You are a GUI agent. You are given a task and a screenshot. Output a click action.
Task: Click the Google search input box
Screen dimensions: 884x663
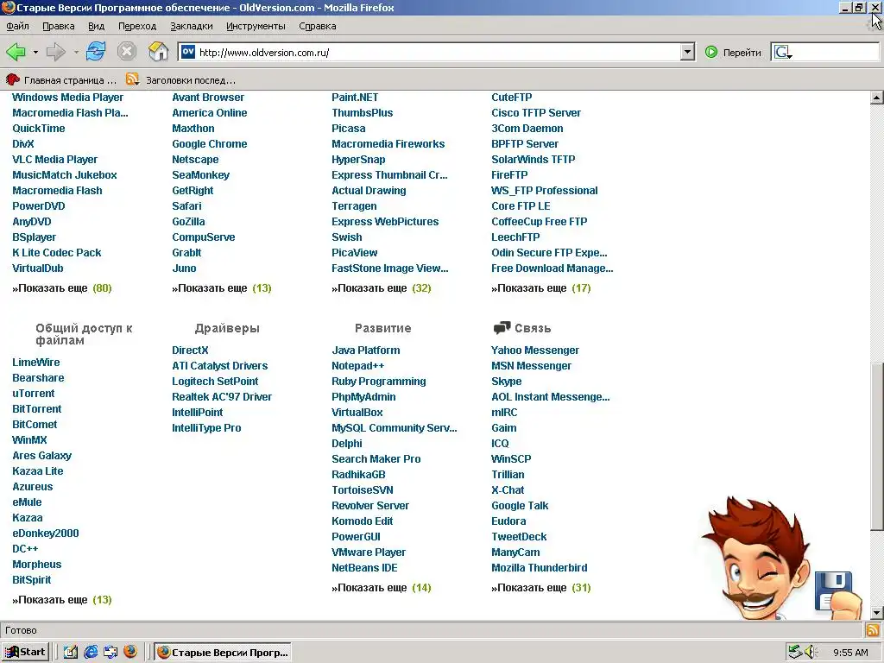click(837, 53)
